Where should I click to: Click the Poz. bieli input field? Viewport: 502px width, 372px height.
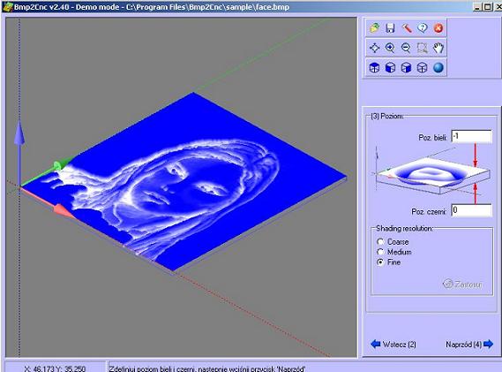coord(472,136)
